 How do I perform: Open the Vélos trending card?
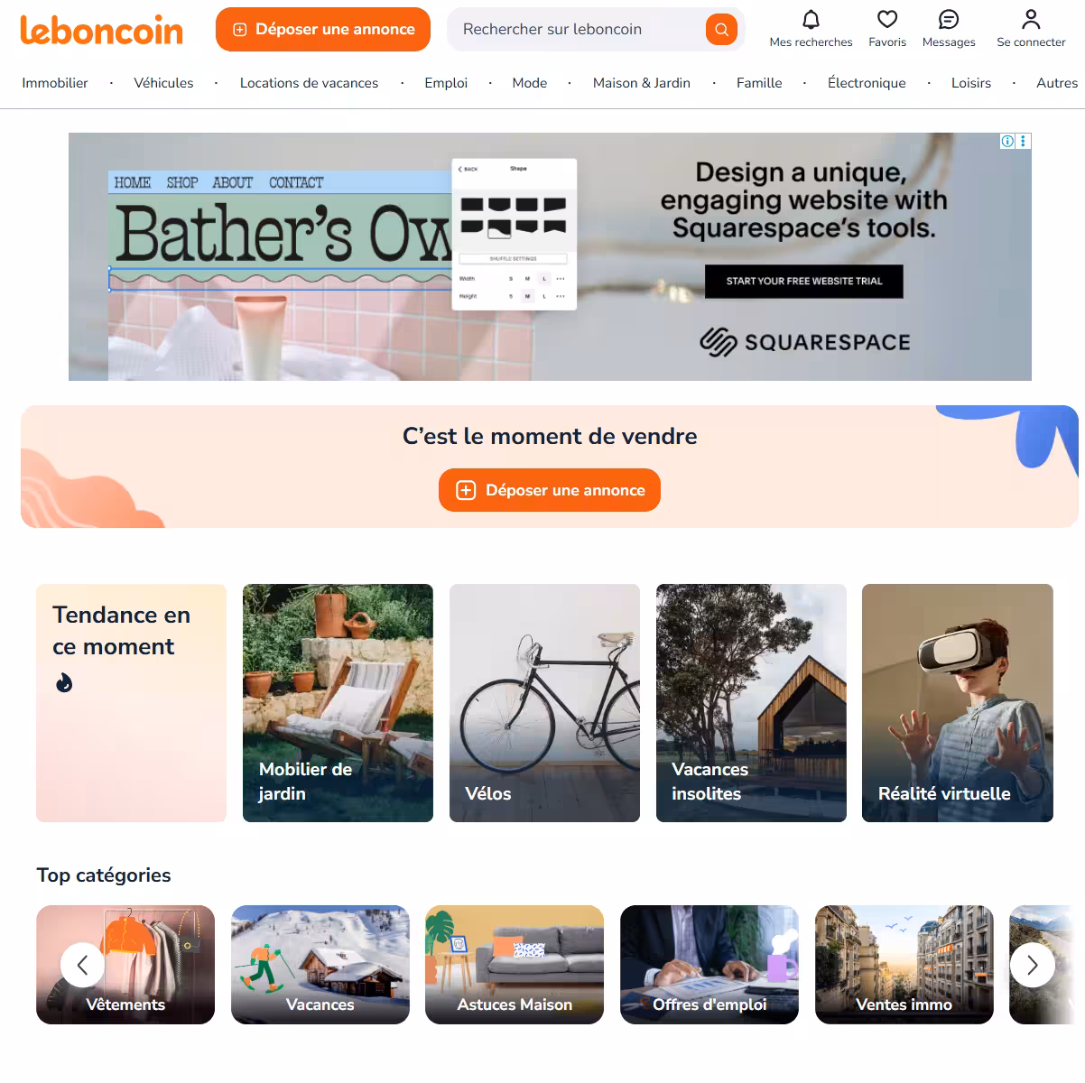click(544, 703)
